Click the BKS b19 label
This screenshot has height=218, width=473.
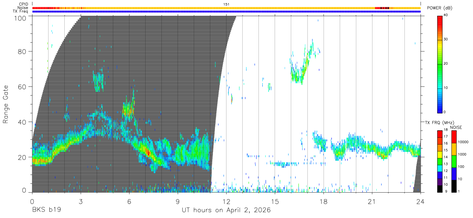click(46, 210)
